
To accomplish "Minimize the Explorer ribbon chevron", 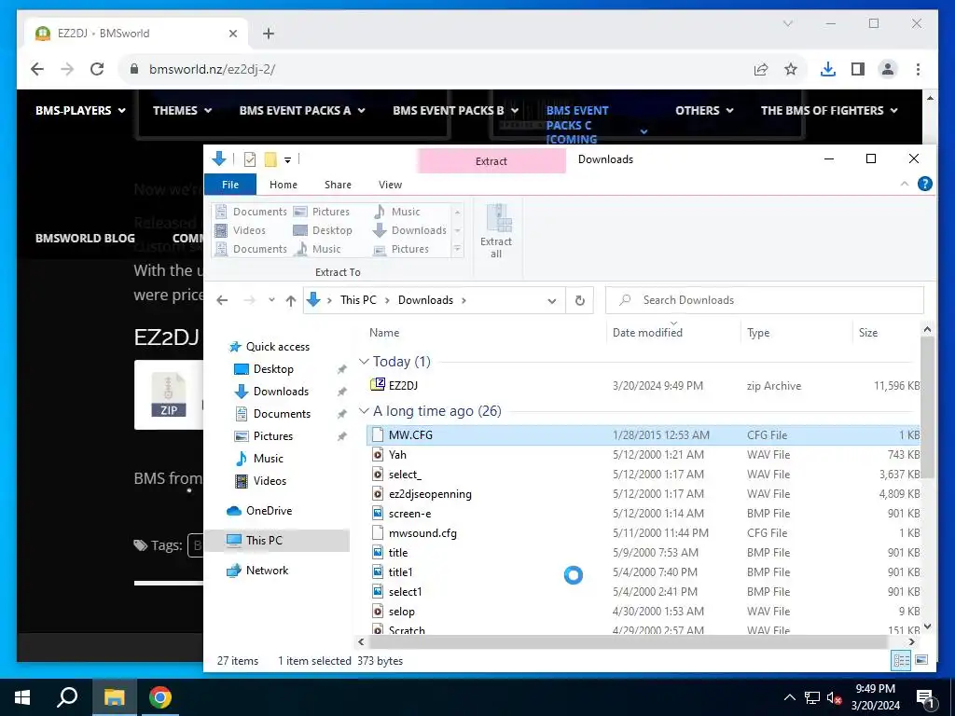I will click(x=905, y=184).
